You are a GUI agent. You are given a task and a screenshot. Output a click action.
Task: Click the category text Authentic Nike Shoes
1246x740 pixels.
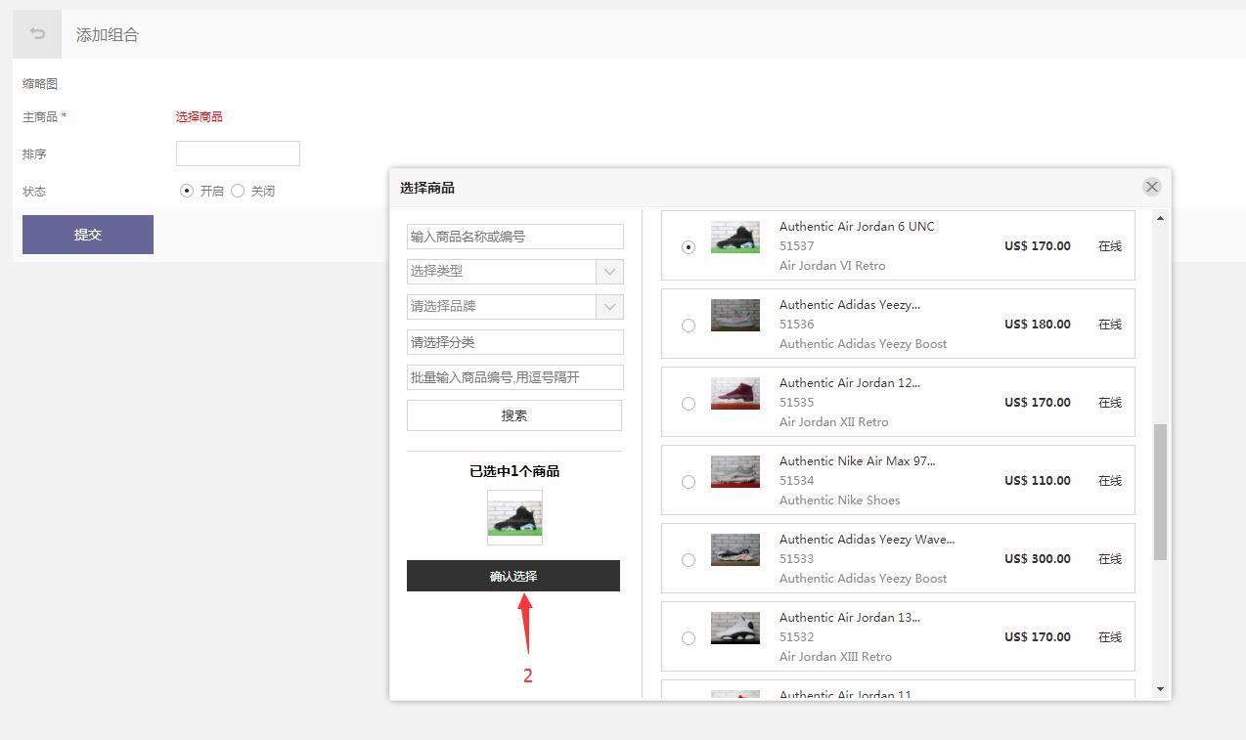[840, 500]
